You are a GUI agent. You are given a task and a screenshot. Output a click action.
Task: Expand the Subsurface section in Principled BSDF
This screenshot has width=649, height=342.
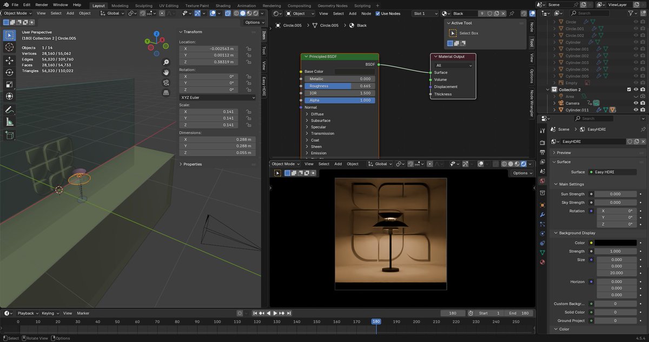point(320,121)
